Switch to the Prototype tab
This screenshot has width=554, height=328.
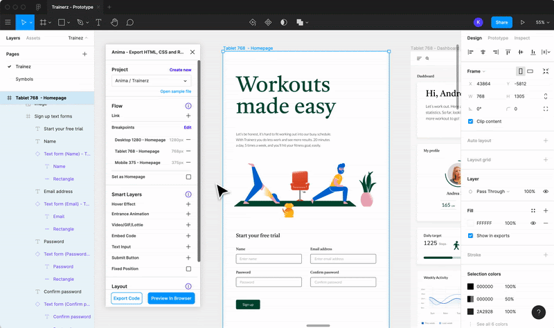(497, 38)
